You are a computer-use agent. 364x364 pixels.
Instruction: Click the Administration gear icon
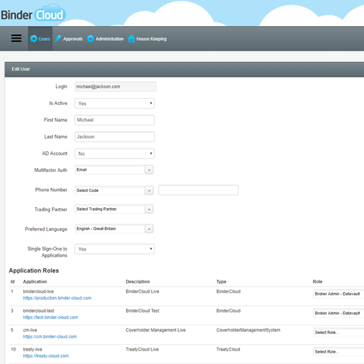[x=91, y=39]
